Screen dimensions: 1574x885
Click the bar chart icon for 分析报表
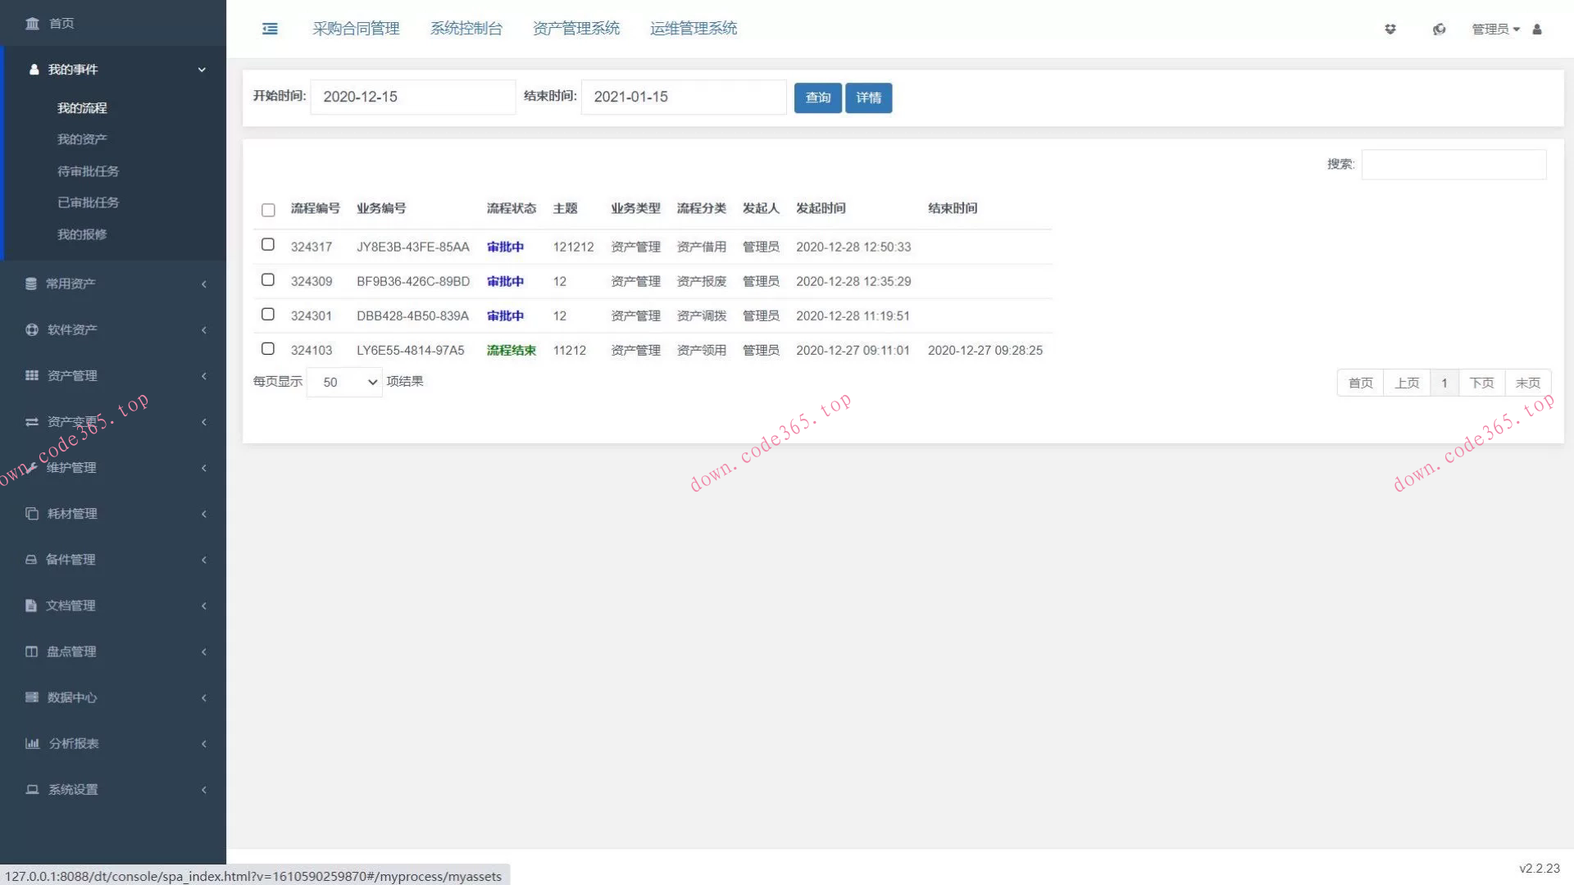32,743
